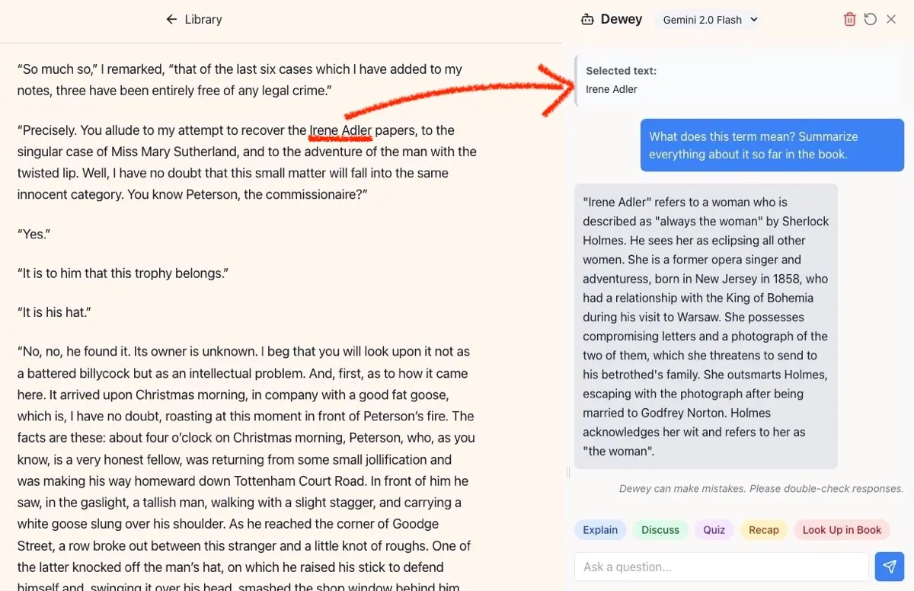Screen dimensions: 914x591
Task: Delete chat with the trash icon
Action: tap(850, 20)
